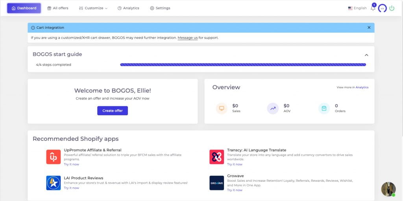Click the UpPromote app icon
The image size is (403, 201).
(x=53, y=157)
